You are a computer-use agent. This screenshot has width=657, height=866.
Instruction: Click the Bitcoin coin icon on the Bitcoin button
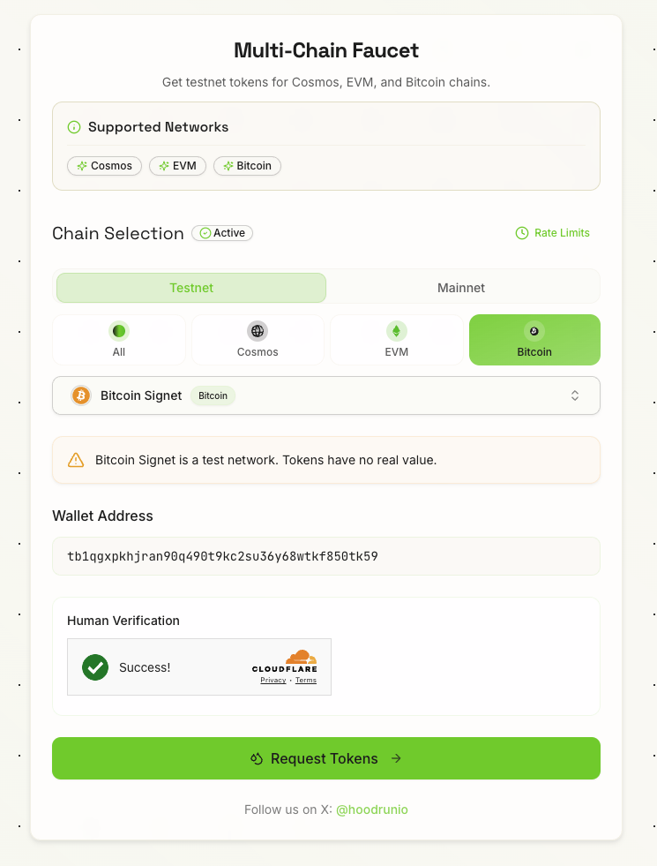click(534, 330)
